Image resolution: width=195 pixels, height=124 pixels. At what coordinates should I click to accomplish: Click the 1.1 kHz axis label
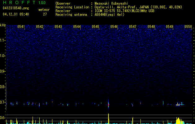3,40
